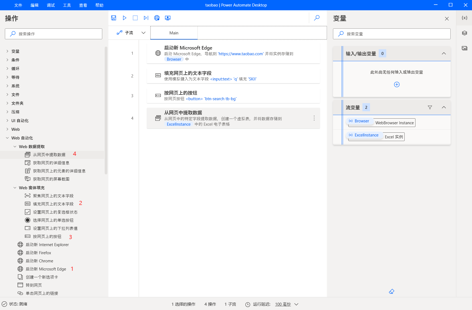
Task: Open the 查看 menu
Action: point(83,5)
